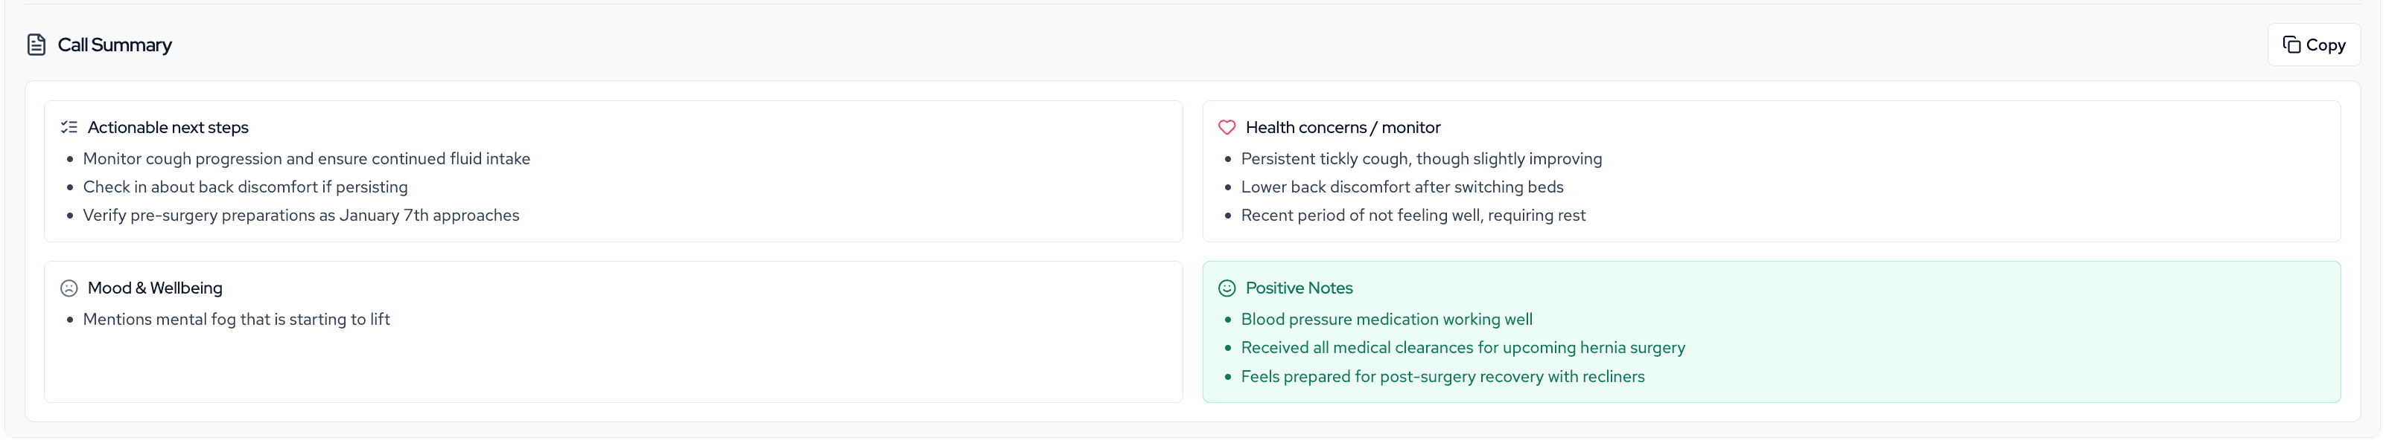Image resolution: width=2386 pixels, height=446 pixels.
Task: Click the blood pressure medication note
Action: pyautogui.click(x=1387, y=318)
